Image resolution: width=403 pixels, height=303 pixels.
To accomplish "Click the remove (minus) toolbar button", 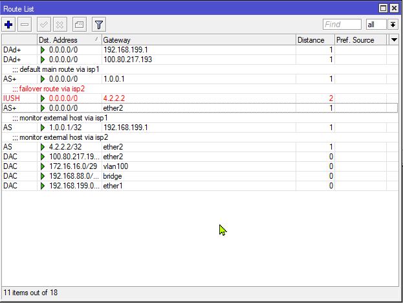I will 25,25.
